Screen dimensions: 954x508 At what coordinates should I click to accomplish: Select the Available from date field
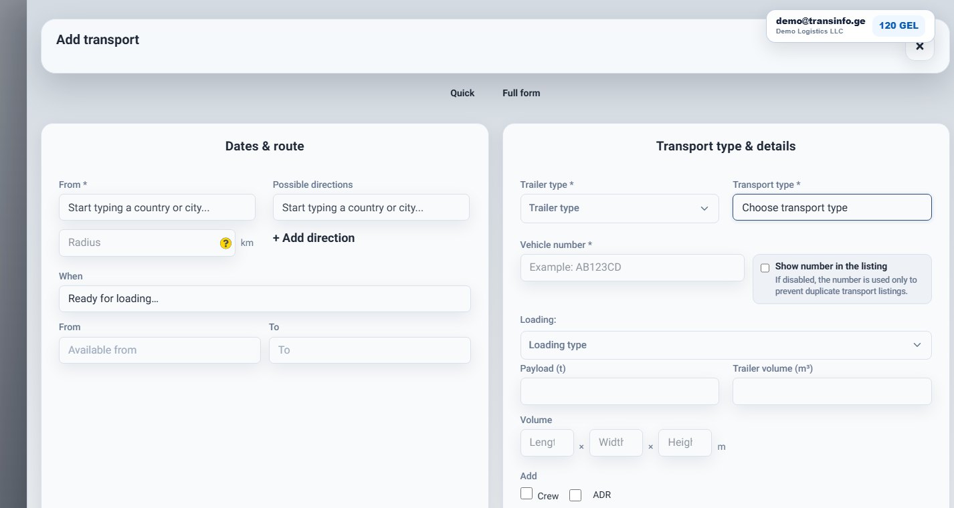click(x=160, y=350)
